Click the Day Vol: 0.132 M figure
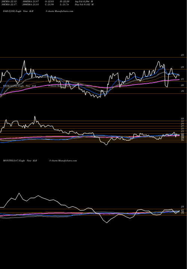This screenshot has width=187, height=269. coord(84,4)
